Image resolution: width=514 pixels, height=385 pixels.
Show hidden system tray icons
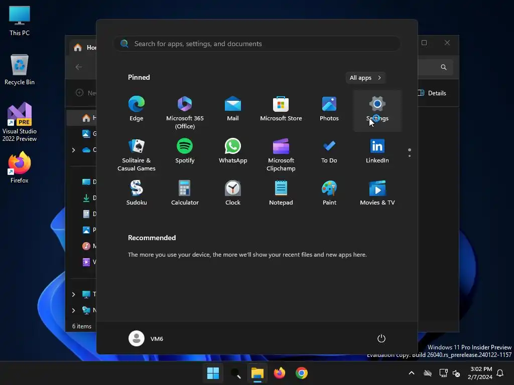[x=412, y=373]
